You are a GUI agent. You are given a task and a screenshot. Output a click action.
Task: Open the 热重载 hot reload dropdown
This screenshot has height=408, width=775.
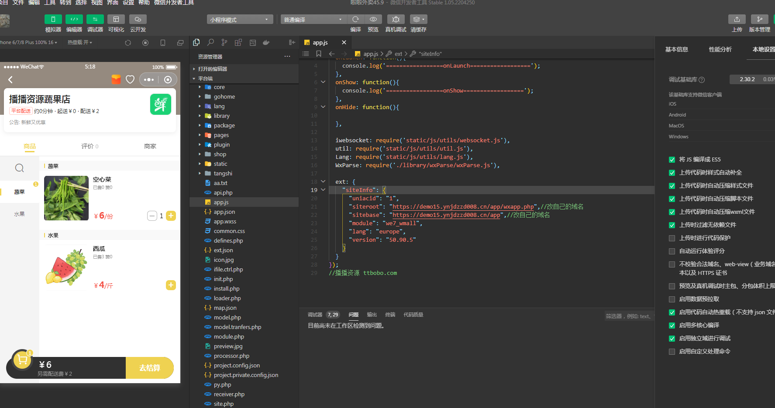[x=80, y=42]
